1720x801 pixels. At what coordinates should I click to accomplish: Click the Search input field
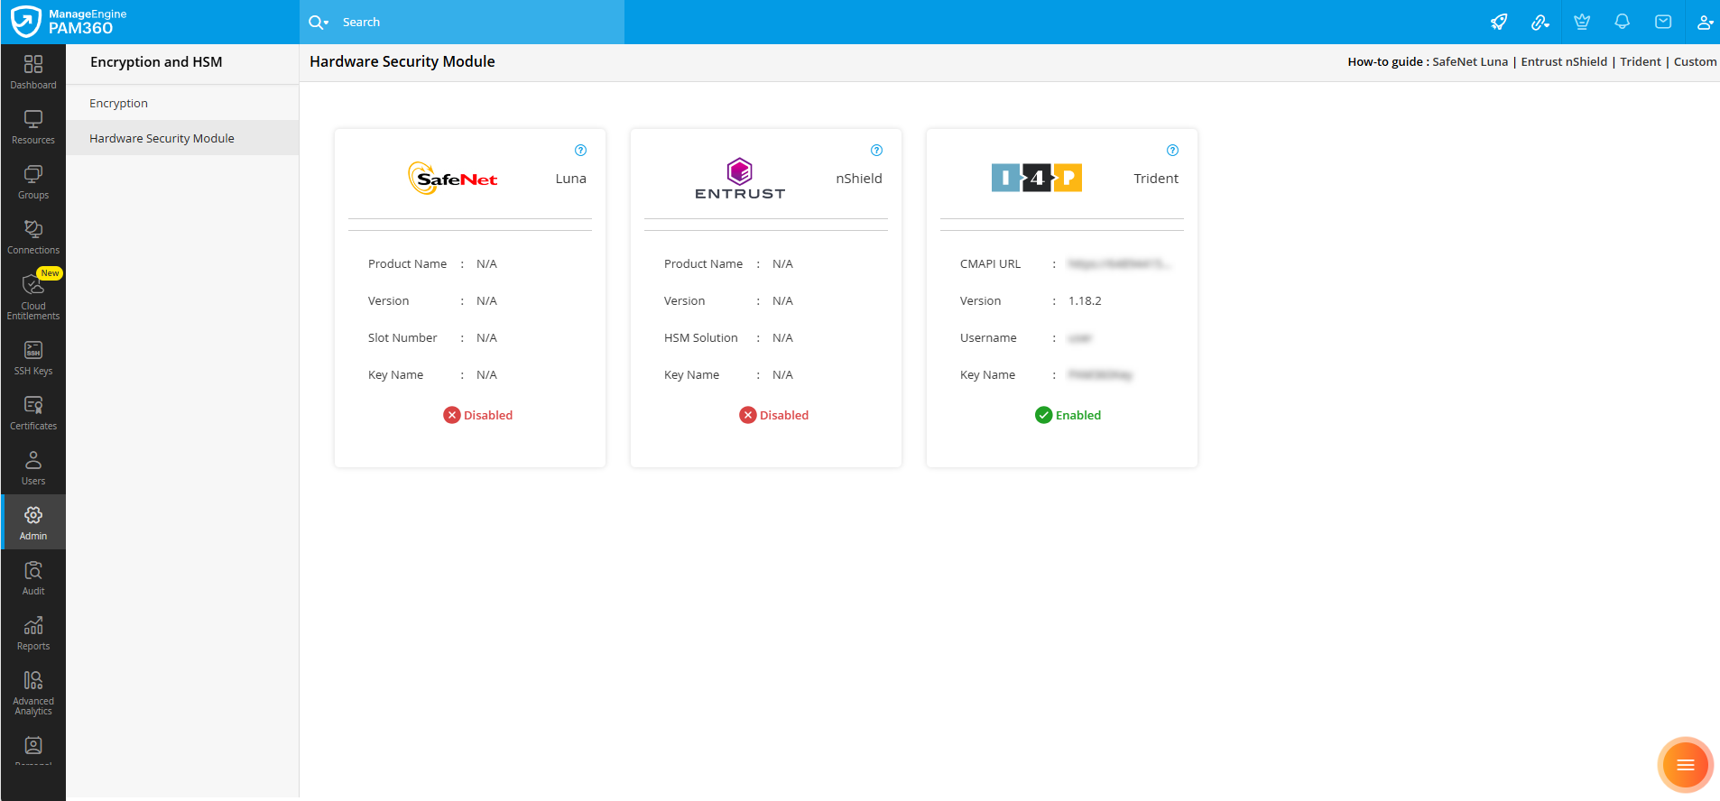pos(480,23)
